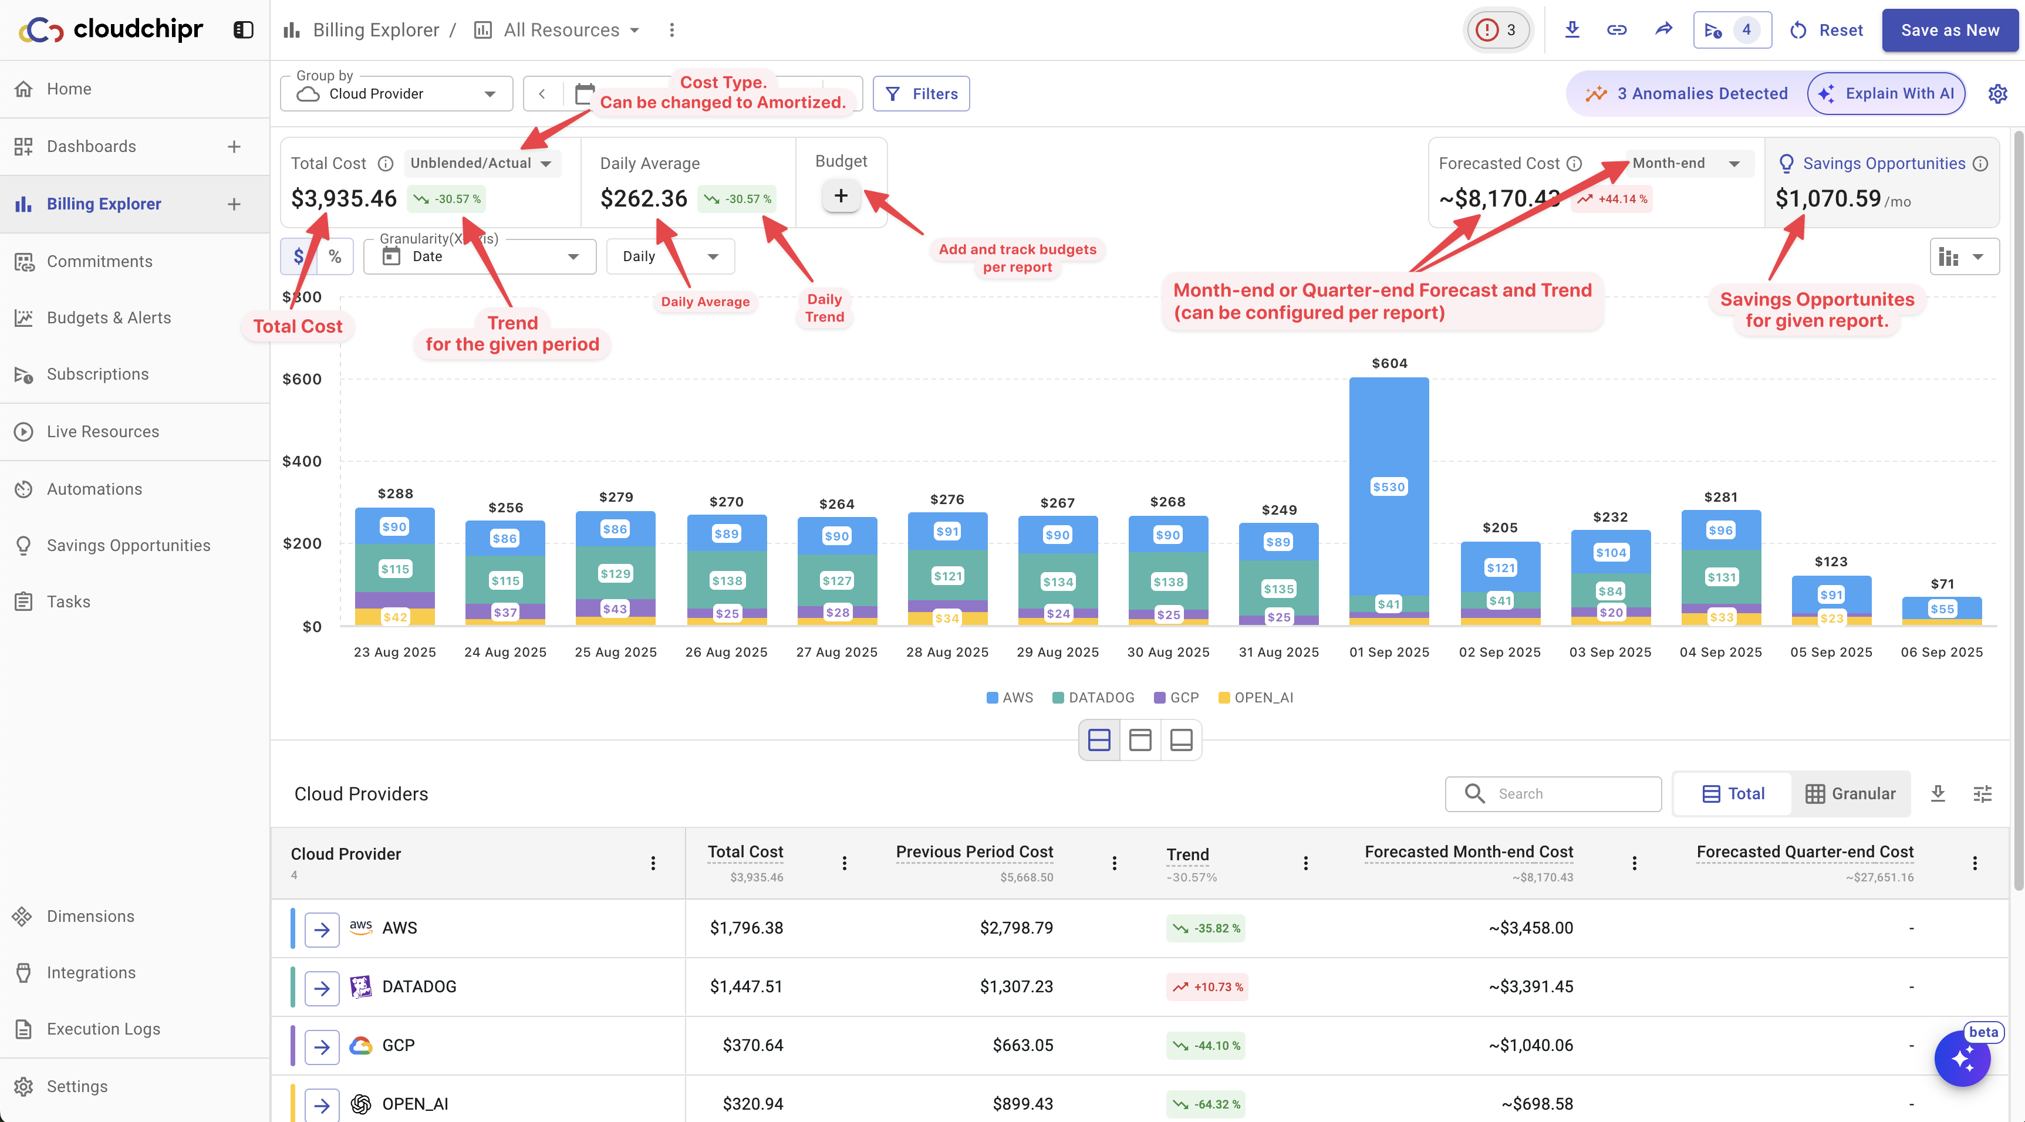This screenshot has width=2025, height=1122.
Task: Select the split chart-and-table layout
Action: pos(1098,739)
